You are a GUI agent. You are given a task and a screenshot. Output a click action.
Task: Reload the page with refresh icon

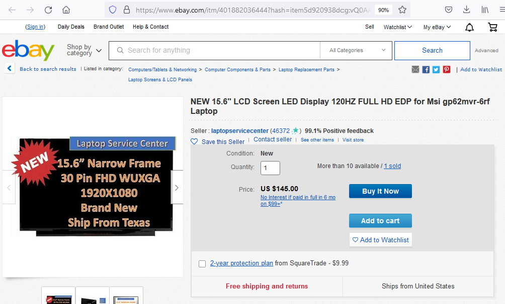coord(48,10)
